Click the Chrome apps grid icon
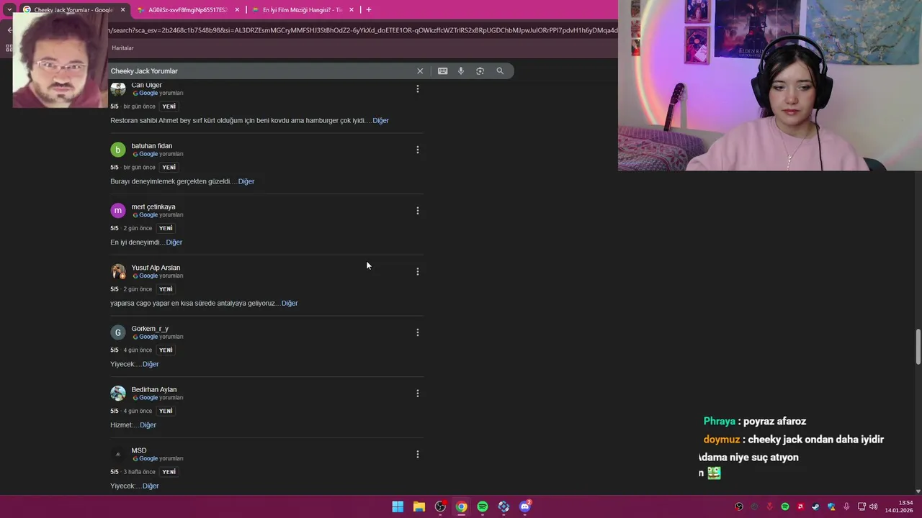 (9, 48)
